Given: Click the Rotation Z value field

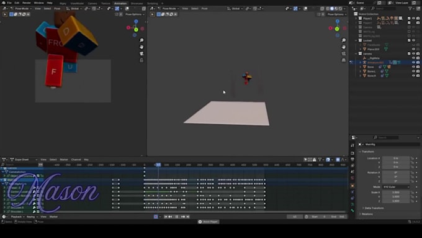Looking at the screenshot, I should (396, 181).
